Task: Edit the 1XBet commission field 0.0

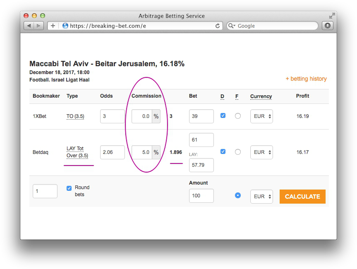Action: [x=141, y=116]
